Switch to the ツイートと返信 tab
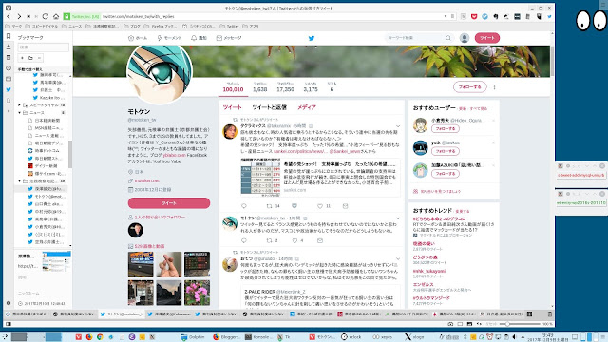 click(x=269, y=107)
